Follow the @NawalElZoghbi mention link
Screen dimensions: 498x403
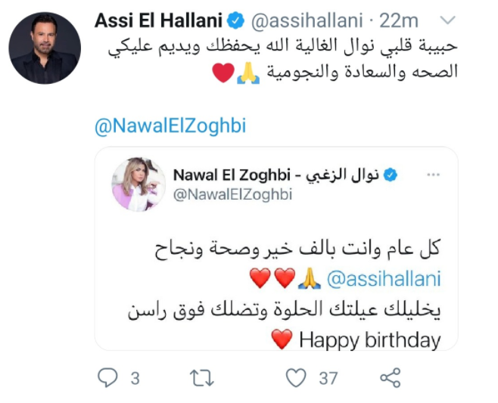(170, 126)
